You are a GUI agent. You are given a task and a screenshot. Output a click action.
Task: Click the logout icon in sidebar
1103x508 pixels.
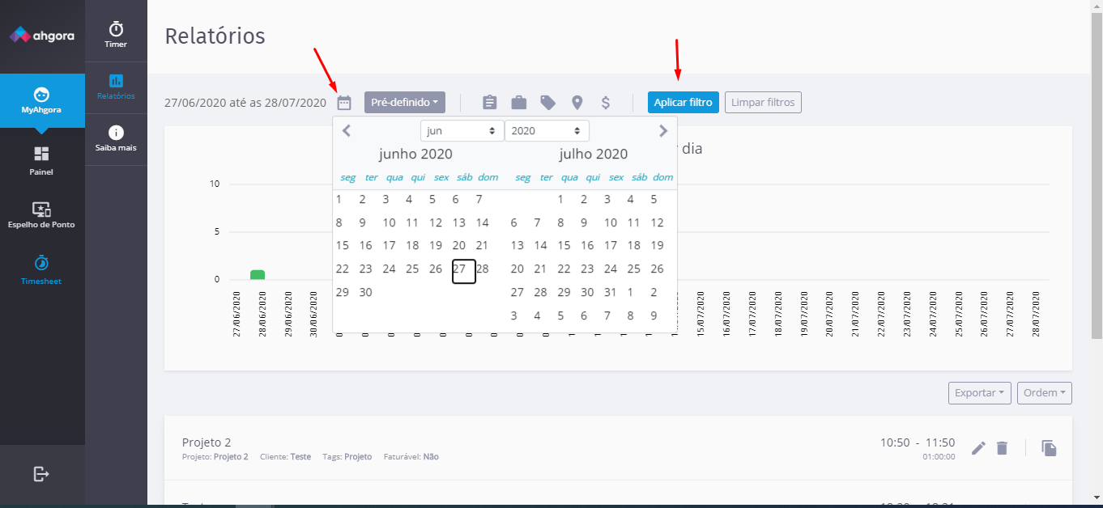[41, 474]
